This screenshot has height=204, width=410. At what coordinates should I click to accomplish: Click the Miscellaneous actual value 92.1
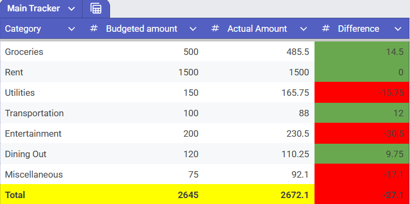(x=300, y=174)
